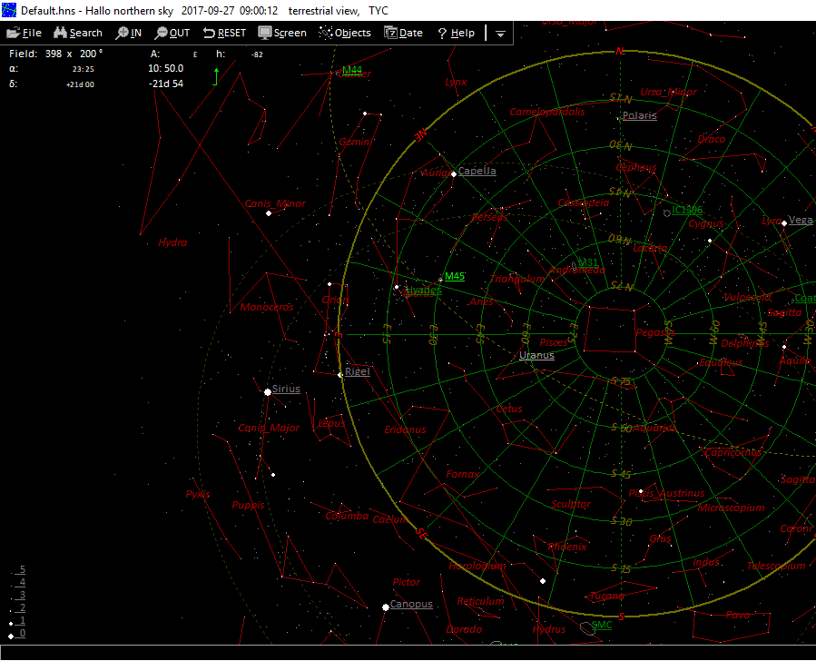This screenshot has height=661, width=816.
Task: Click the Hydra constellation name
Action: [172, 242]
